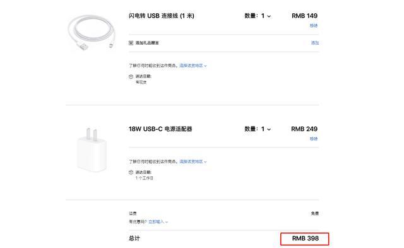Open the 18W USB-C power adapter image

click(x=92, y=150)
